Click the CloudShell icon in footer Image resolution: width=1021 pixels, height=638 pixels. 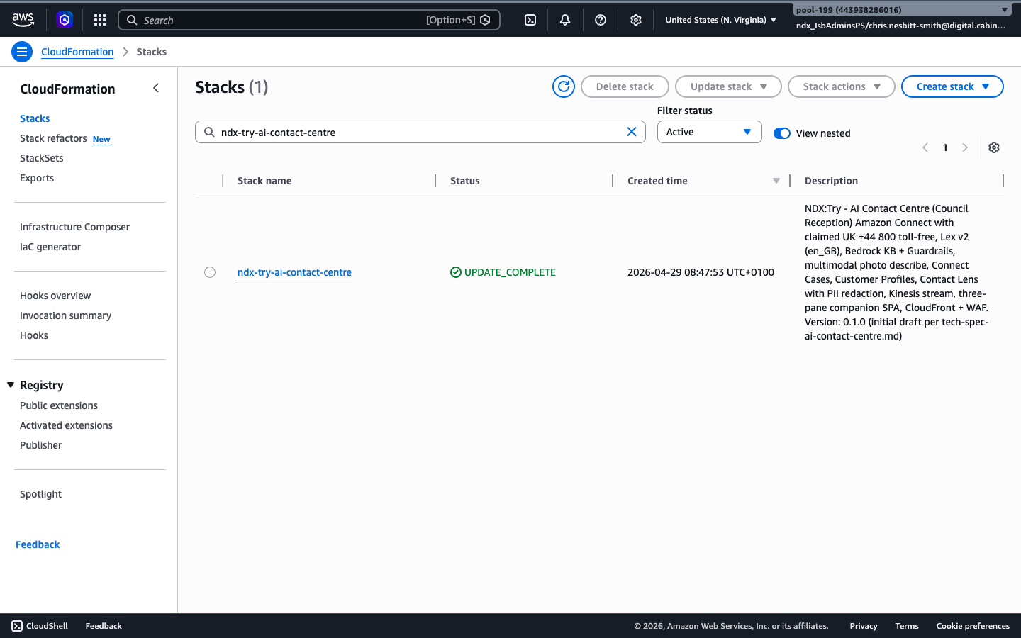(17, 626)
